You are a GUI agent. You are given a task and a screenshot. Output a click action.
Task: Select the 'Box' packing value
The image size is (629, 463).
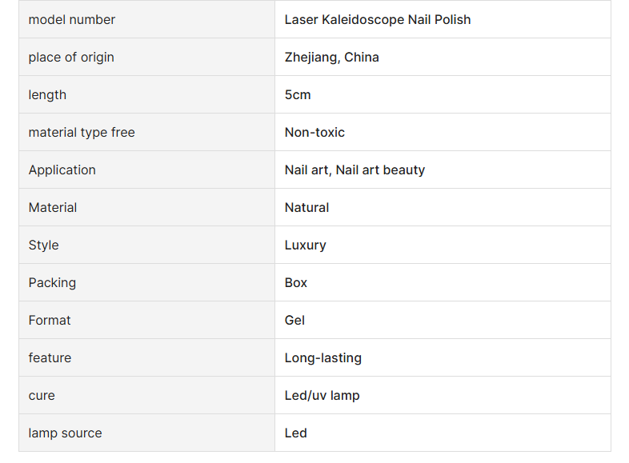tap(296, 282)
